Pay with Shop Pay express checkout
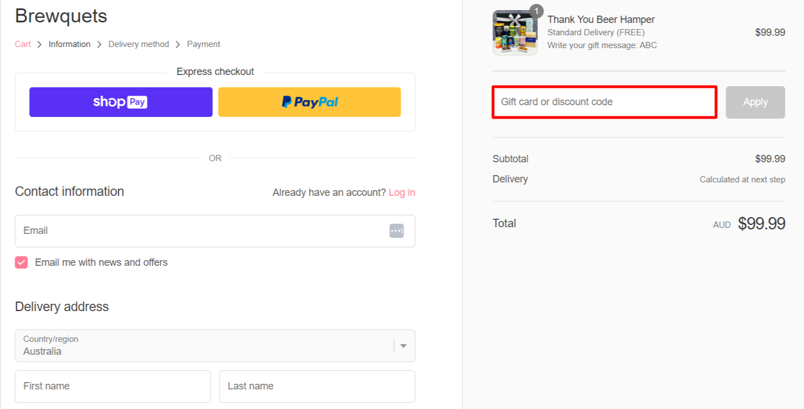 [121, 102]
